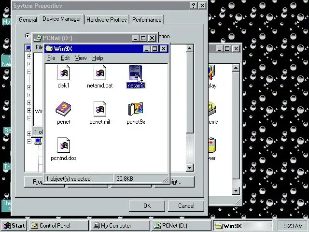Viewport: 309px width, 232px height.
Task: Close the PCNet (D:) window
Action: pyautogui.click(x=152, y=38)
